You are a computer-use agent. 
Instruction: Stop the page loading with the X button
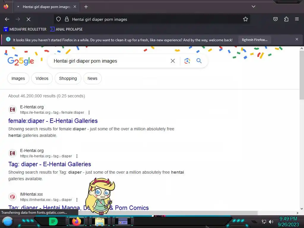[x=28, y=19]
